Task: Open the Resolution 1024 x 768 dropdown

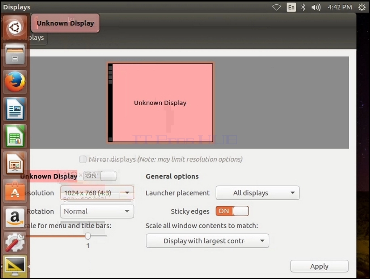Action: (x=97, y=193)
